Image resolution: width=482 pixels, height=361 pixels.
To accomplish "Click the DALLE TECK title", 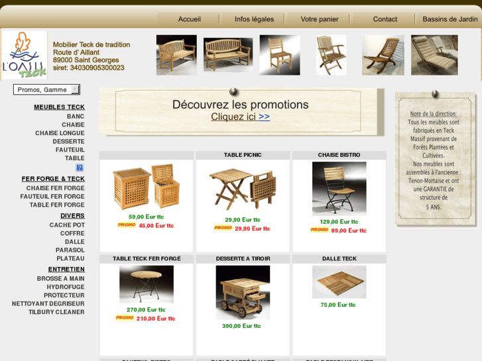I will click(x=339, y=258).
